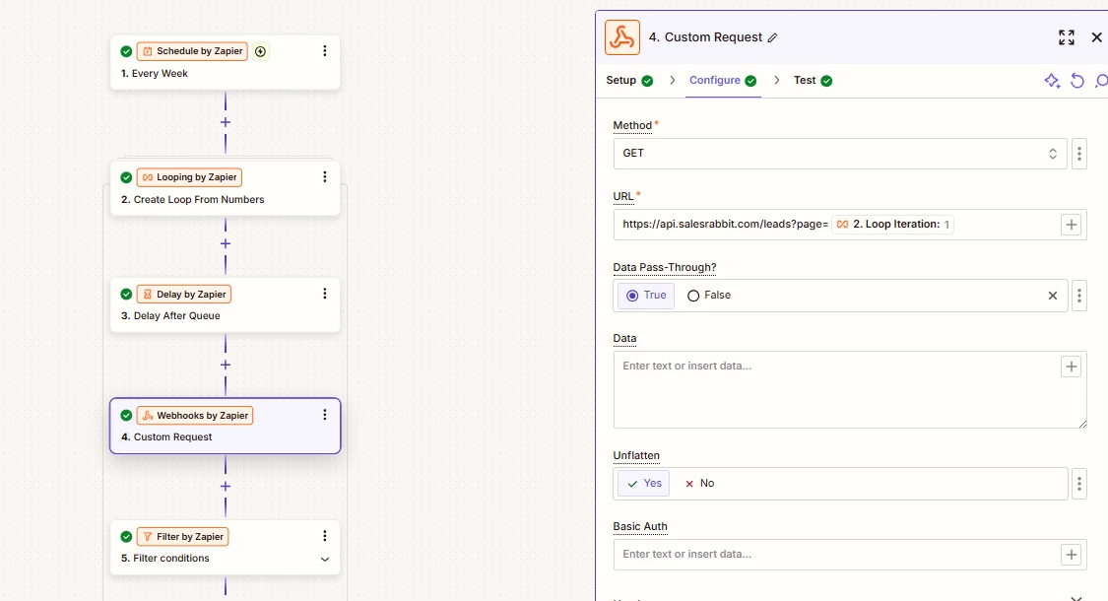Click the Unflatten field label
The height and width of the screenshot is (601, 1108).
636,455
